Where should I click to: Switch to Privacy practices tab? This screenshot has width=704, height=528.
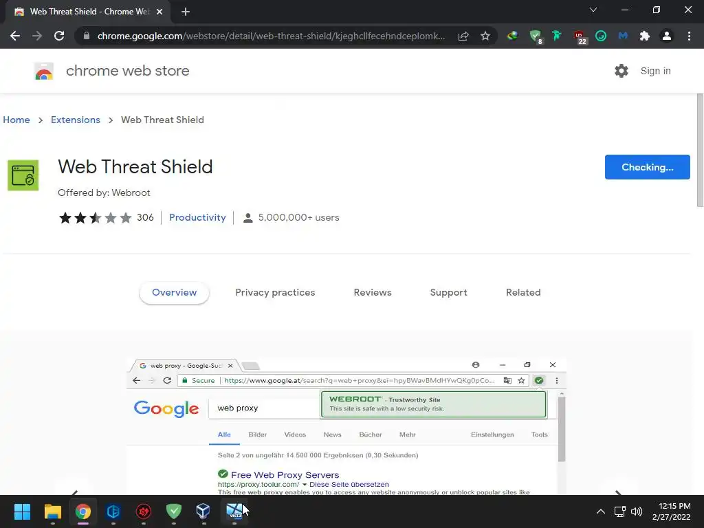tap(275, 292)
